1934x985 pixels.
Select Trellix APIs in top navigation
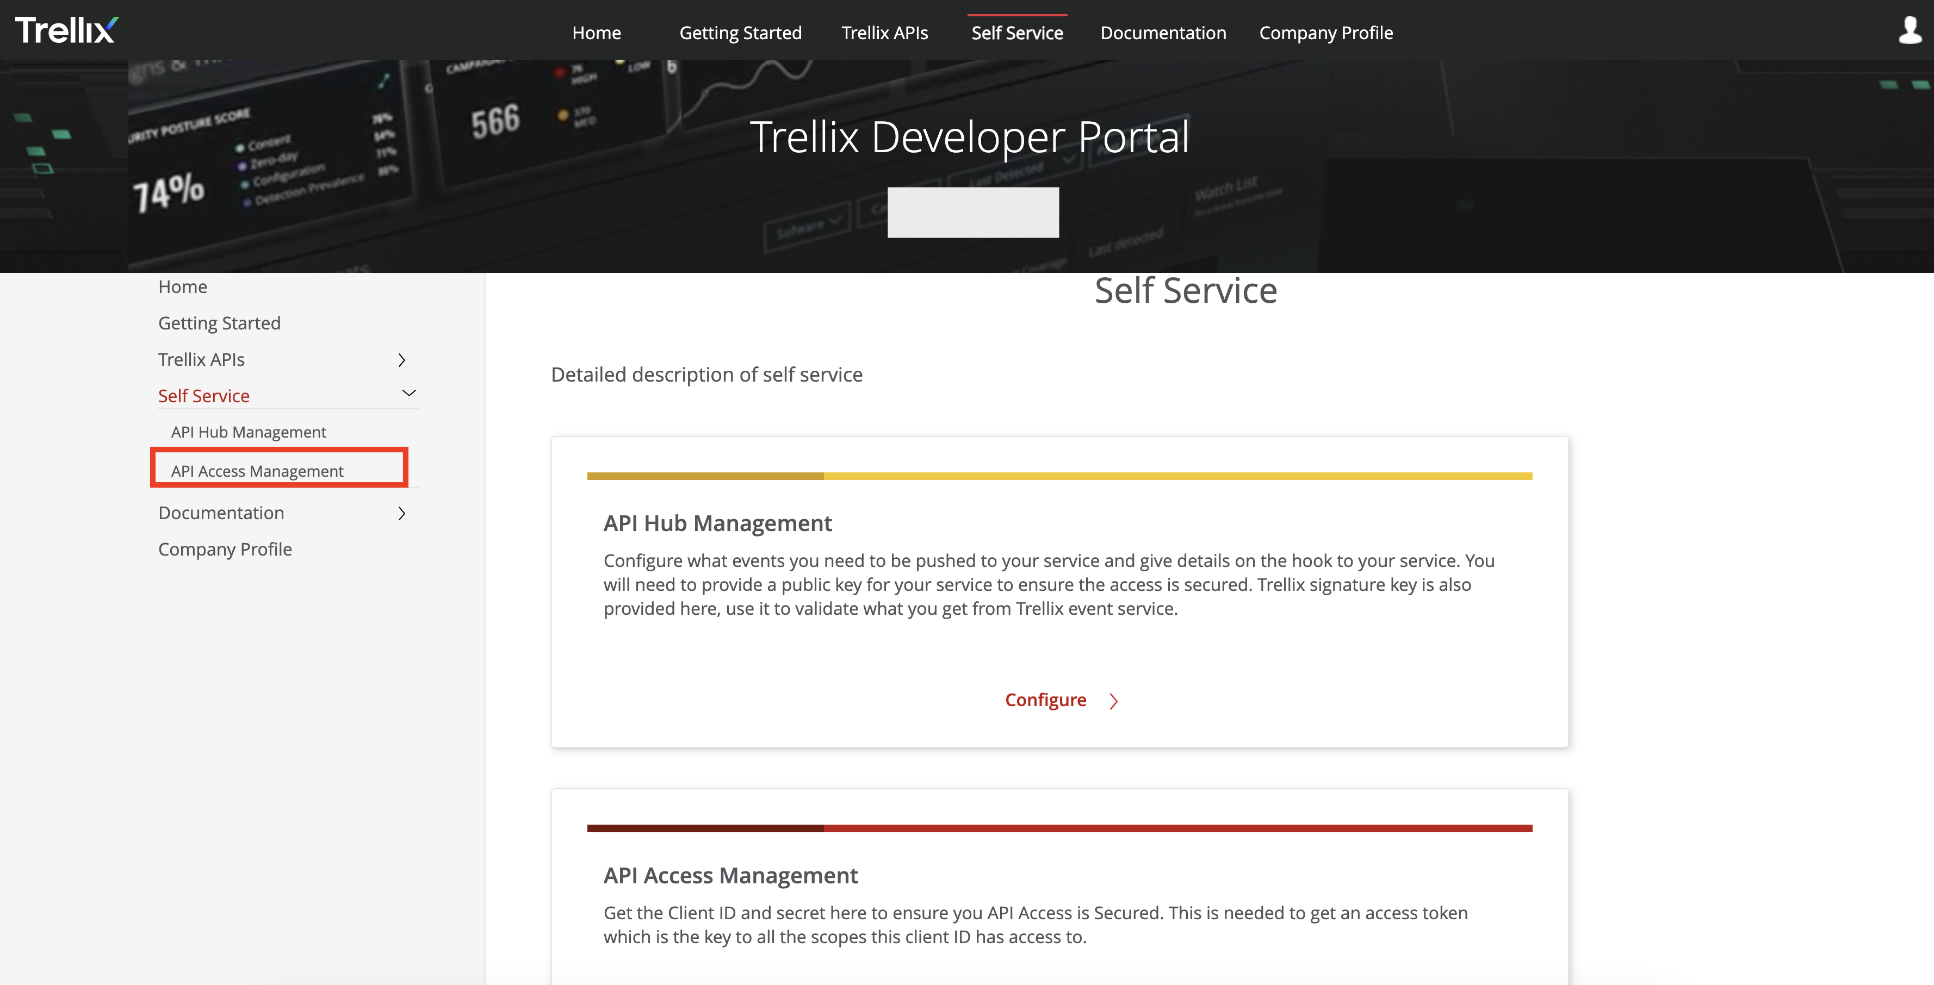tap(884, 33)
